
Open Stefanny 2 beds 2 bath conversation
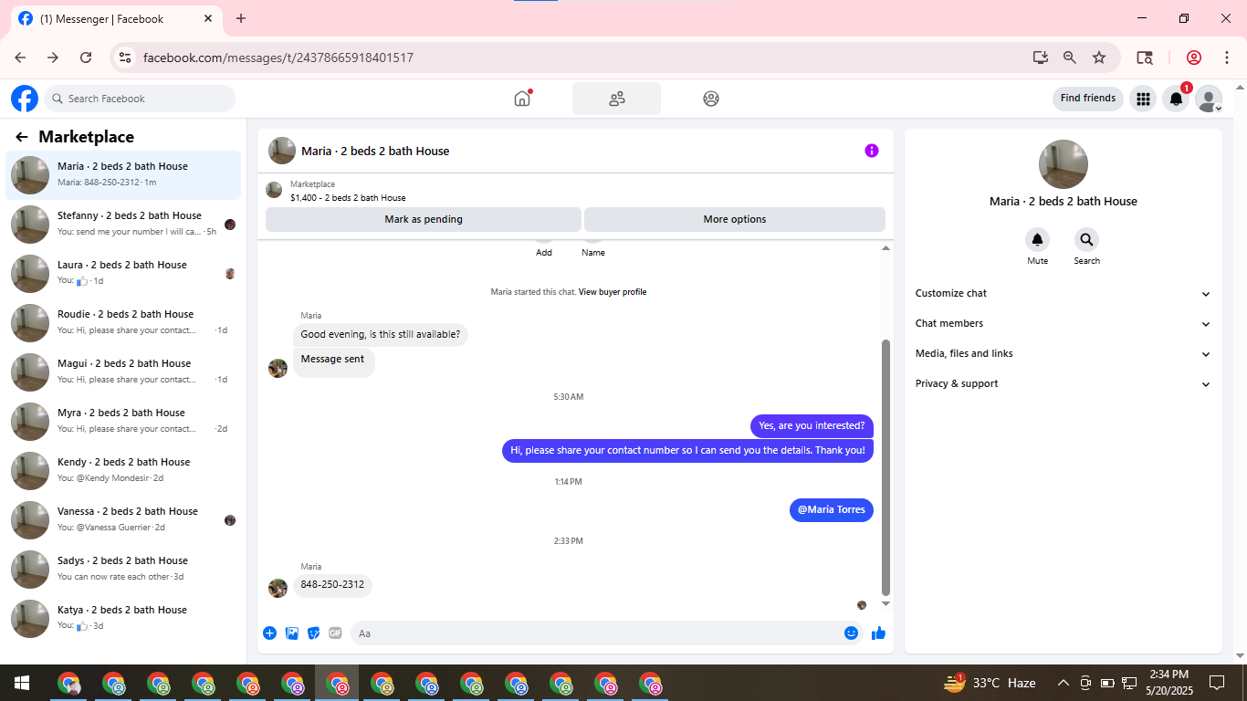point(123,224)
